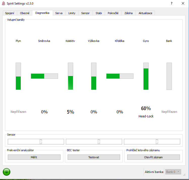This screenshot has width=189, height=180.
Task: Click the title bar help question mark
Action: [172, 4]
